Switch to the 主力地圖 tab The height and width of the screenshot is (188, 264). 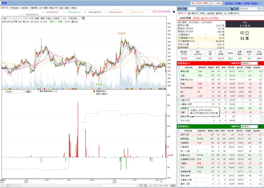(x=43, y=8)
